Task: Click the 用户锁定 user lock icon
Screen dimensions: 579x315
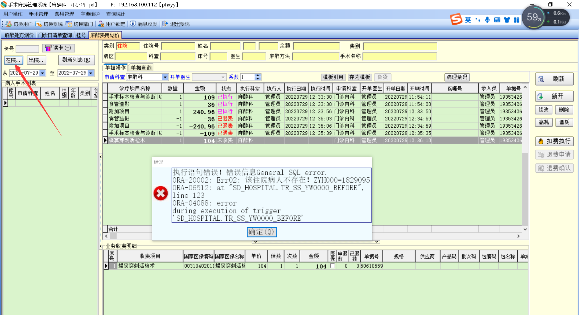Action: pyautogui.click(x=101, y=24)
